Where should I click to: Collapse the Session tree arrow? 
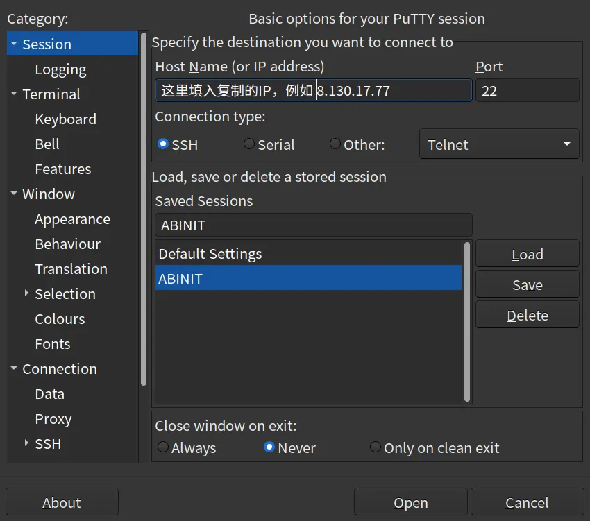[14, 44]
